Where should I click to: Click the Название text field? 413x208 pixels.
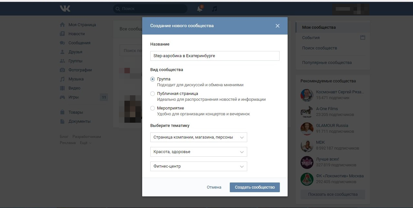(215, 56)
